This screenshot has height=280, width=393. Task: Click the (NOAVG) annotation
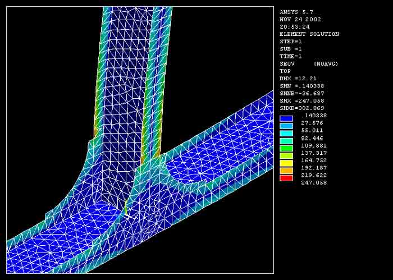point(326,63)
